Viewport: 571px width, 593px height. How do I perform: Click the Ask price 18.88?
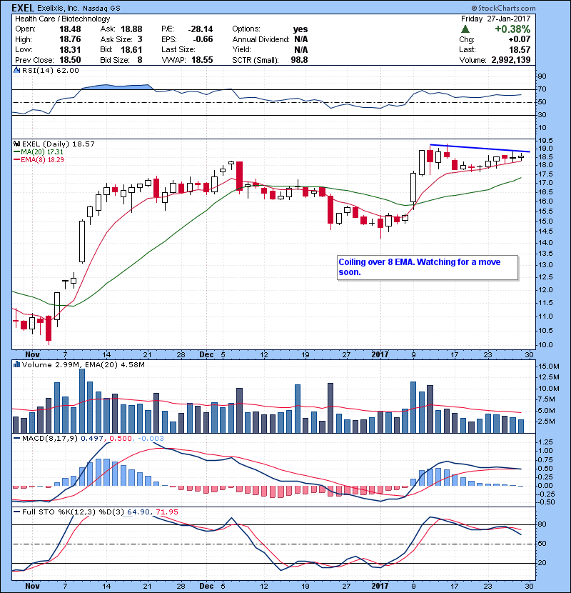coord(131,29)
